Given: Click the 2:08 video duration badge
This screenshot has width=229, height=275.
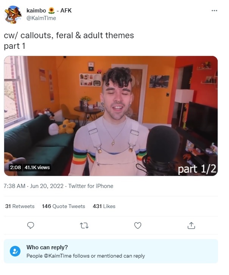Looking at the screenshot, I should point(16,168).
